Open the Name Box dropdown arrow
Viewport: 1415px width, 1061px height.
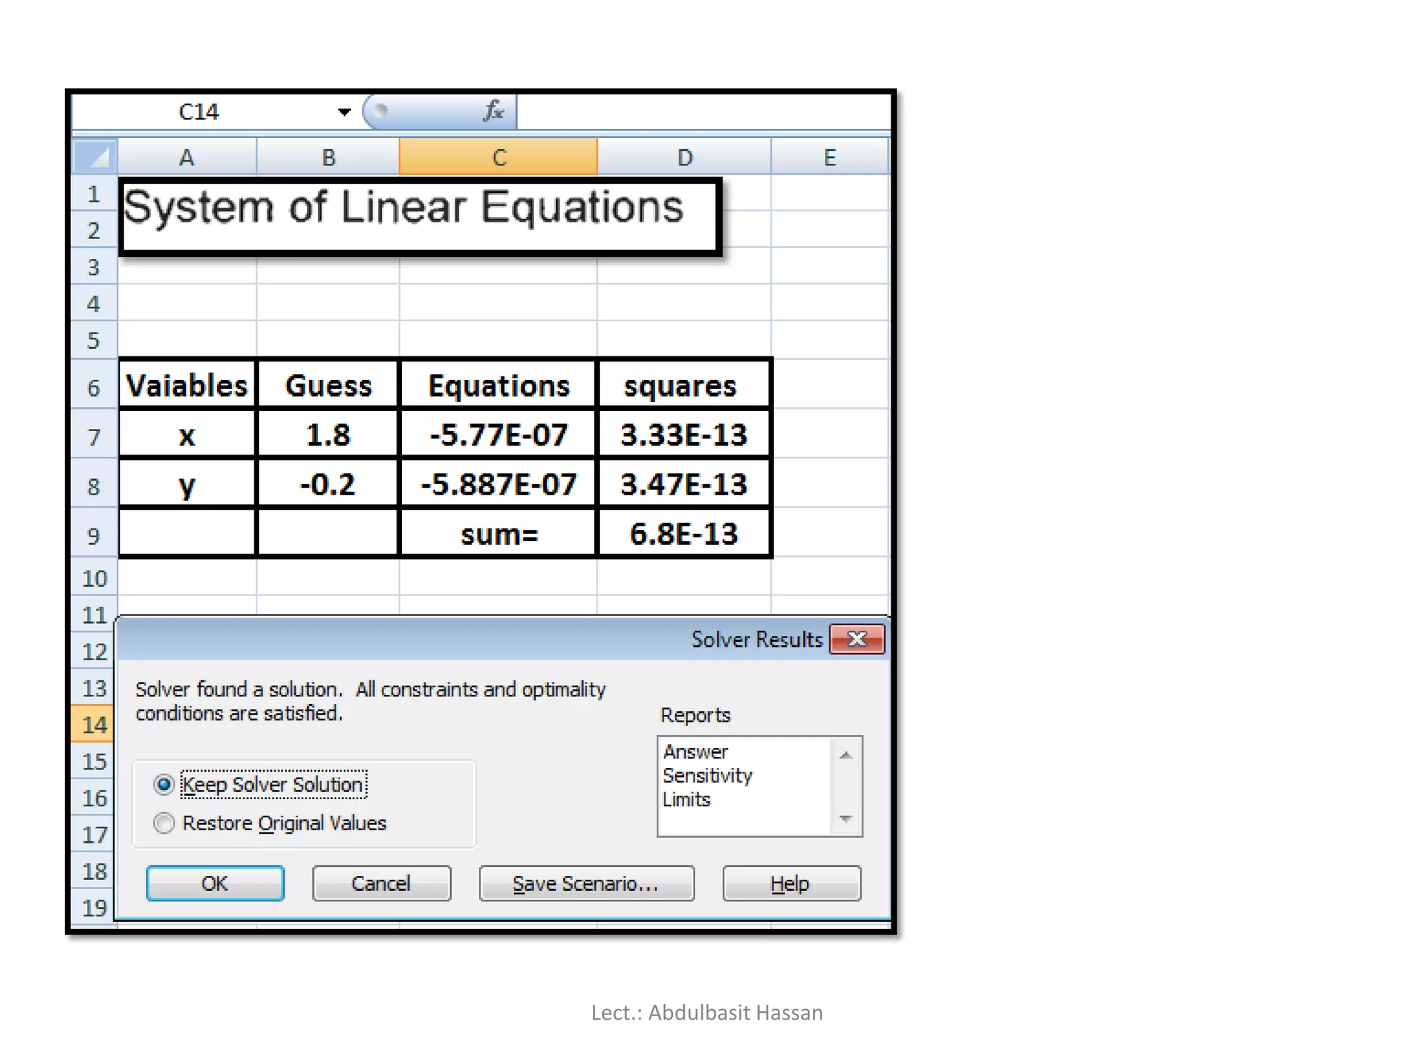pos(344,112)
